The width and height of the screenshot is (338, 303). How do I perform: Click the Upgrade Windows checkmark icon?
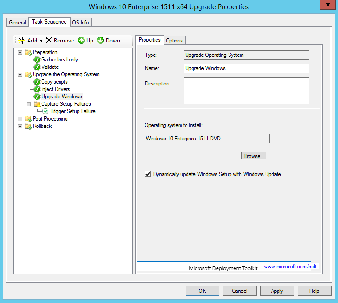tap(37, 97)
